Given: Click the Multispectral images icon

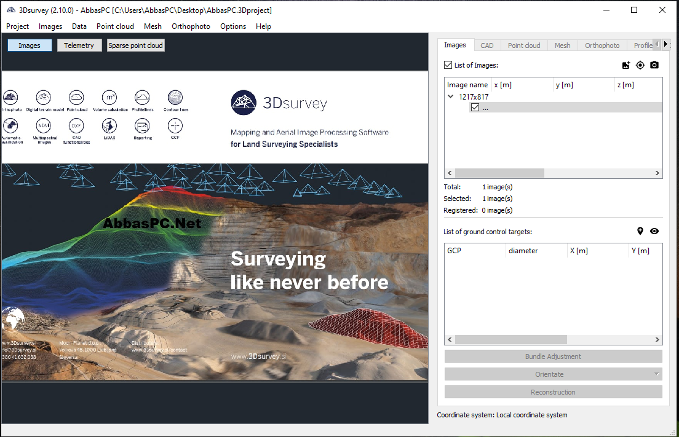Looking at the screenshot, I should pos(44,126).
